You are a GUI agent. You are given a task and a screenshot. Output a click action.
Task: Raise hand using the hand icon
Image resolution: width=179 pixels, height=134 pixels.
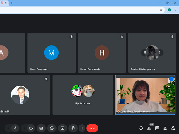73,128
